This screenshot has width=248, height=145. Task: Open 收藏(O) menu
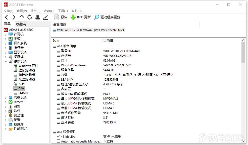tap(49, 11)
